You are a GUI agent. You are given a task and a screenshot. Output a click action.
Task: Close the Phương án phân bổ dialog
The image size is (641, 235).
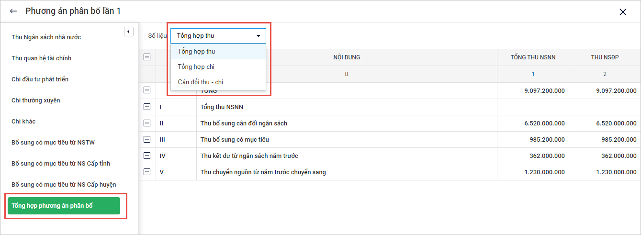[623, 12]
